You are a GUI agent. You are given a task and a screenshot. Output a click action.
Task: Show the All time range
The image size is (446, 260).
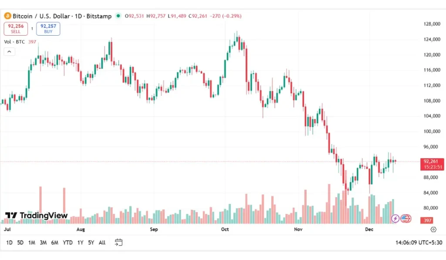pyautogui.click(x=102, y=243)
